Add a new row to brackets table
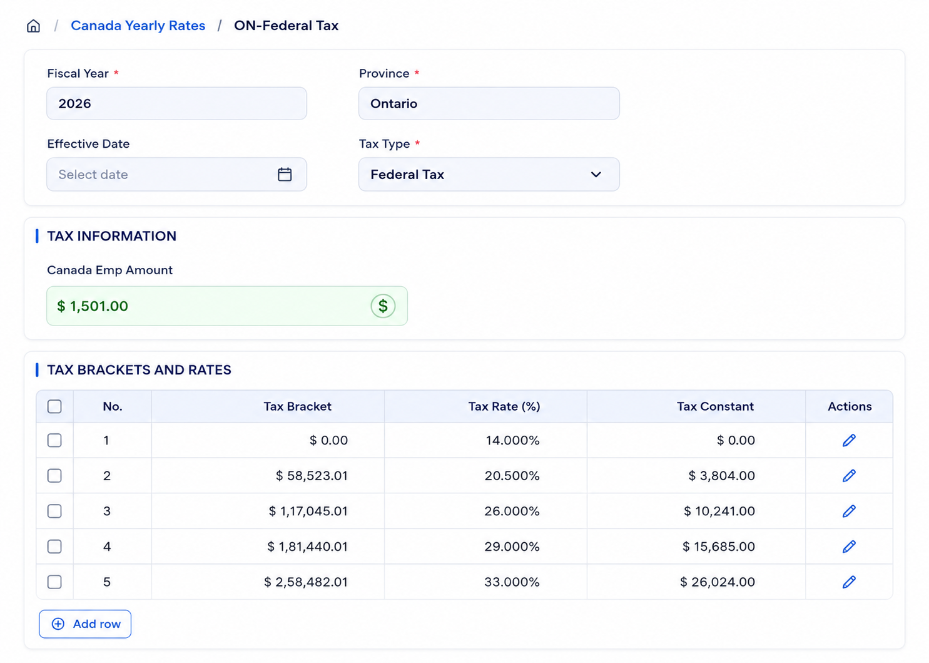Viewport: 929px width, 663px height. (85, 624)
